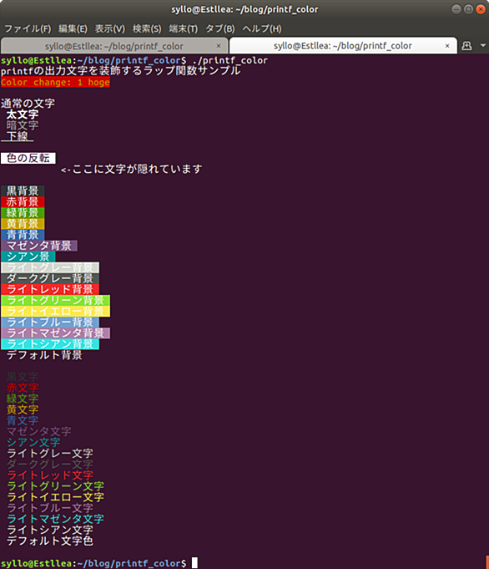This screenshot has width=489, height=569.
Task: Click the ダークグレー文字 text
Action: click(x=50, y=464)
